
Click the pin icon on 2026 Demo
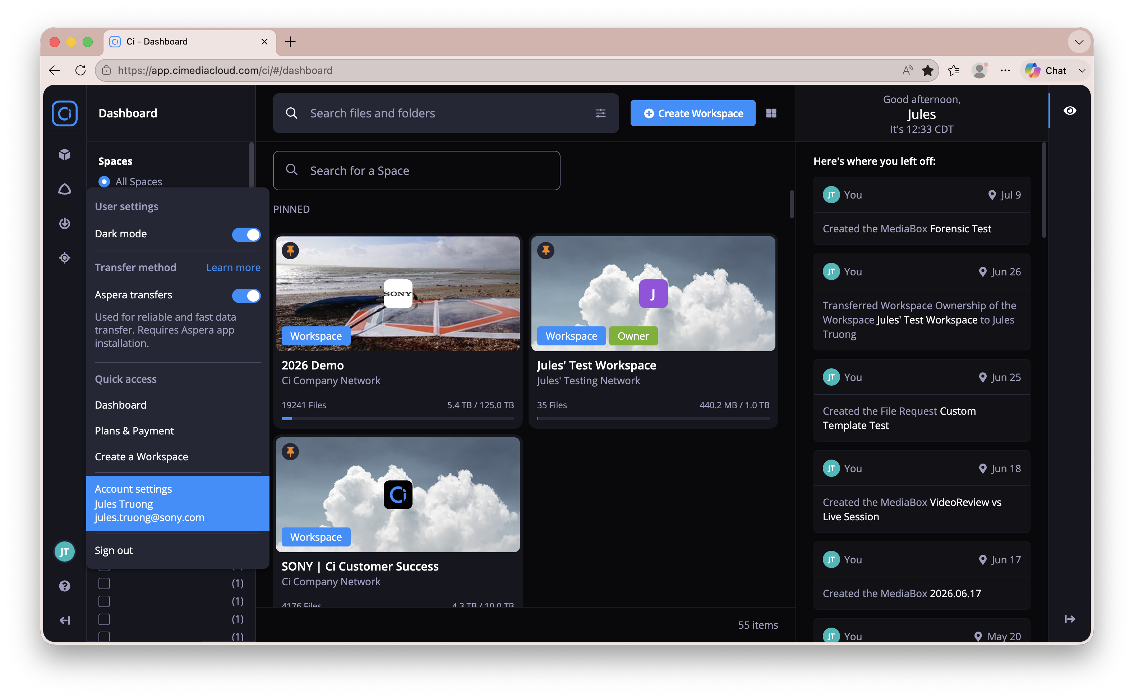pos(291,250)
